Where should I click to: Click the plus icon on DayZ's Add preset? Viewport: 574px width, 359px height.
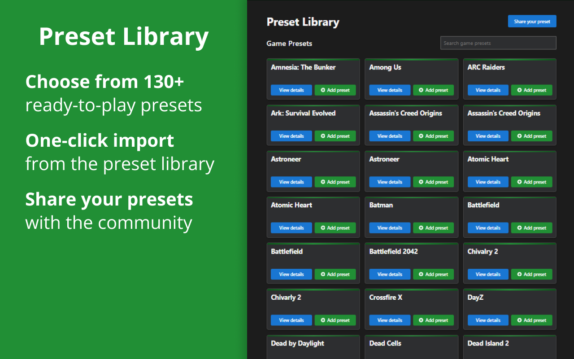click(x=519, y=320)
